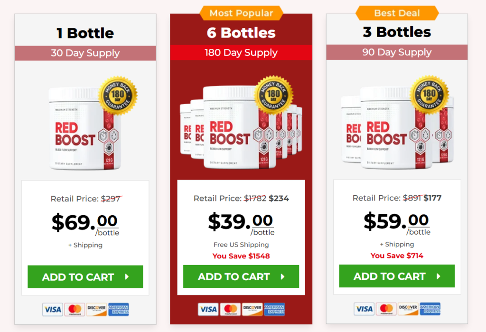Viewport: 486px width, 332px height.
Task: Click Visa icon under 1 Bottle card
Action: coord(52,310)
